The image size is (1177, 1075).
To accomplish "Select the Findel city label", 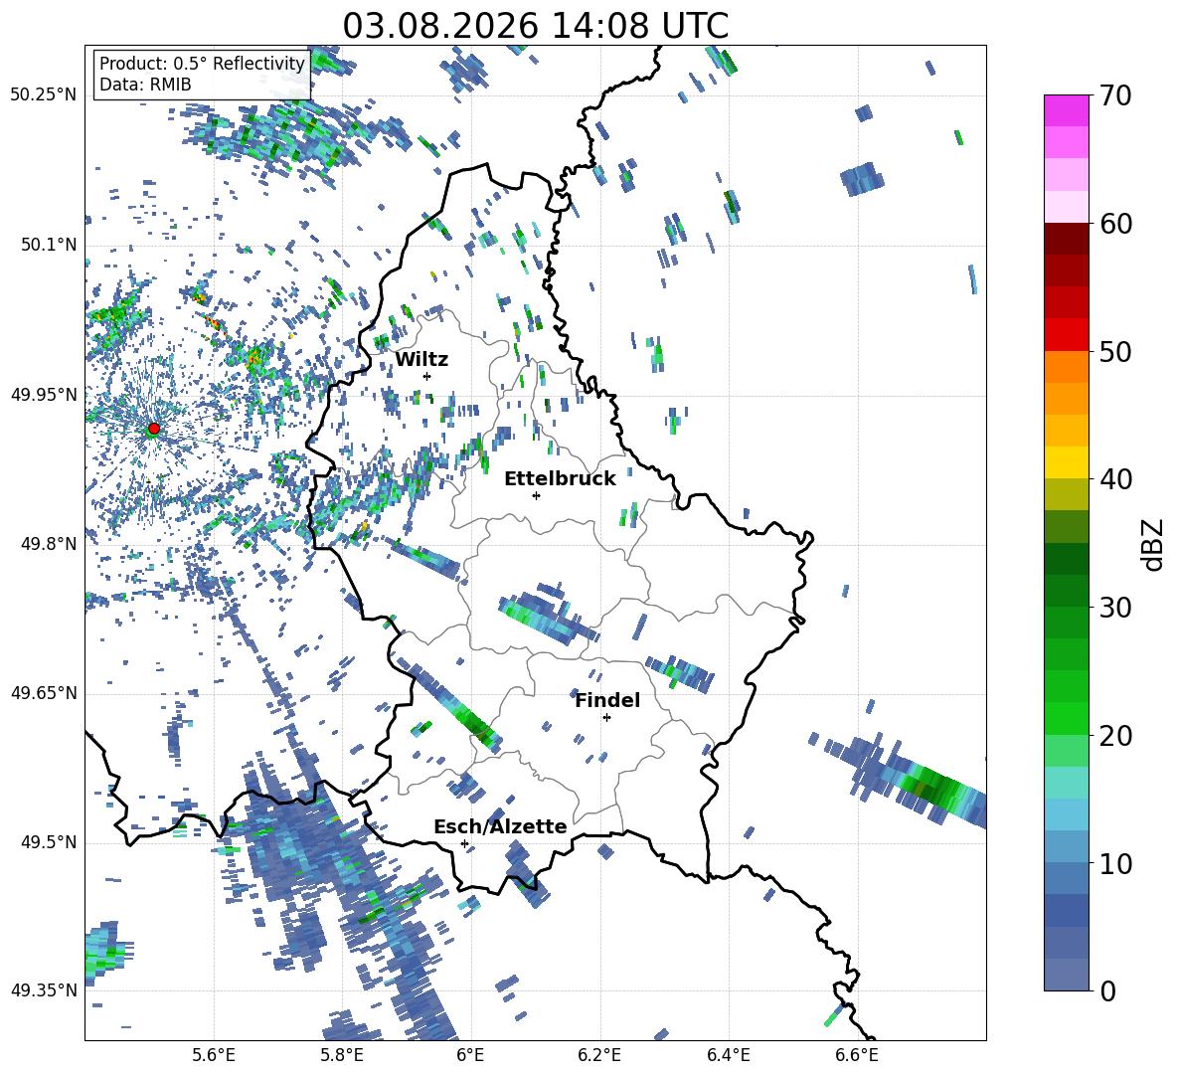I will [x=607, y=700].
